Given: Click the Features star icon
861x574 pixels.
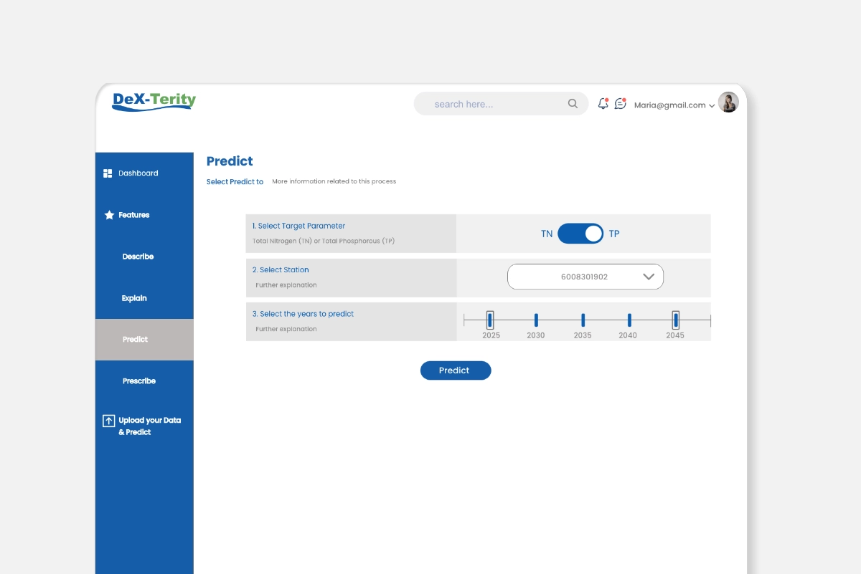Looking at the screenshot, I should pyautogui.click(x=109, y=215).
